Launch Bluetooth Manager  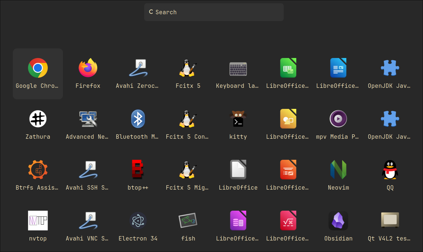[138, 125]
